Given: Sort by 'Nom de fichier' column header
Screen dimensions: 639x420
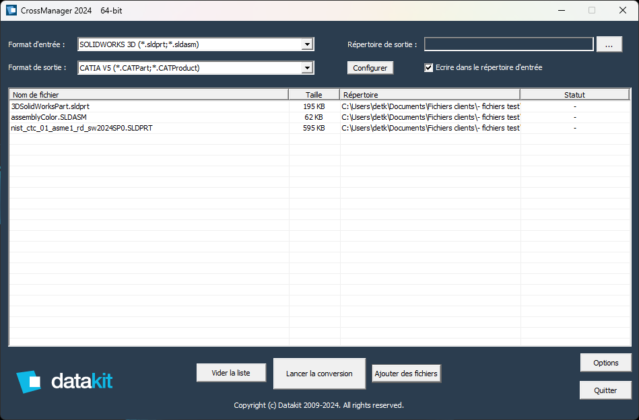Looking at the screenshot, I should 148,95.
